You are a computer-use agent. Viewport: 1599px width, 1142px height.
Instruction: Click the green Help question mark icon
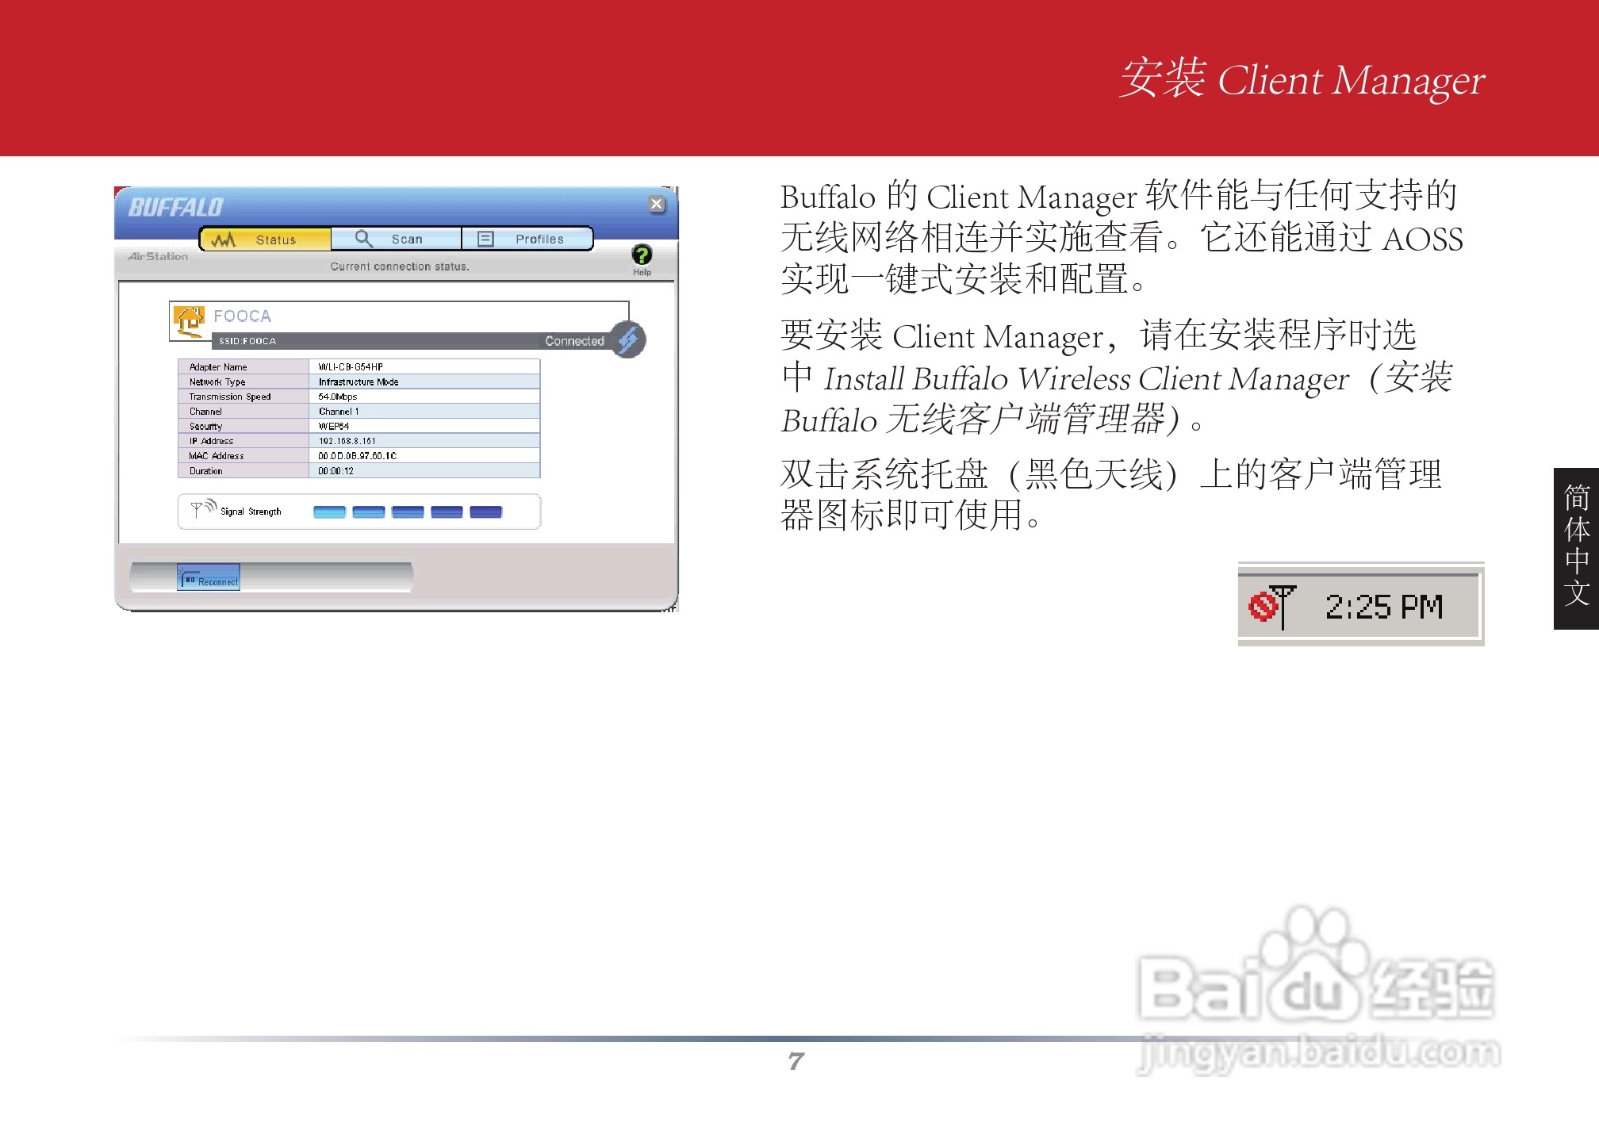(641, 255)
